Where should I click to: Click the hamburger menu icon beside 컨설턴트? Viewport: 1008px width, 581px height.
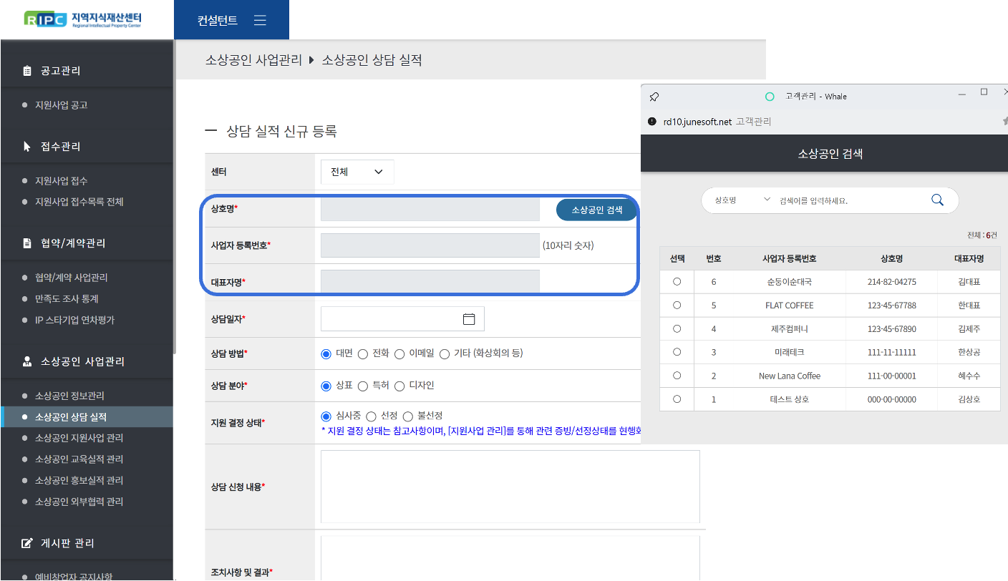260,20
